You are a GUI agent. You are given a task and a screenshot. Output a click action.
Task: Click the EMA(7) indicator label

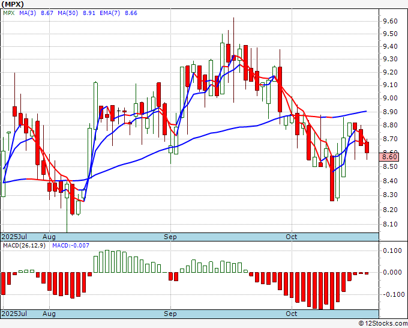tap(110, 13)
